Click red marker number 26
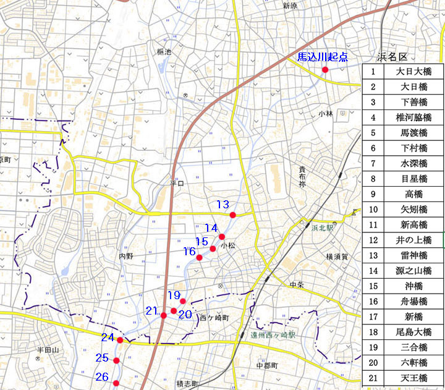Viewport: 445px width, 390px height. [x=116, y=383]
